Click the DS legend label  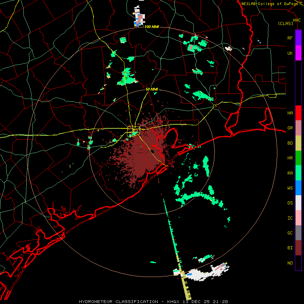290,203
